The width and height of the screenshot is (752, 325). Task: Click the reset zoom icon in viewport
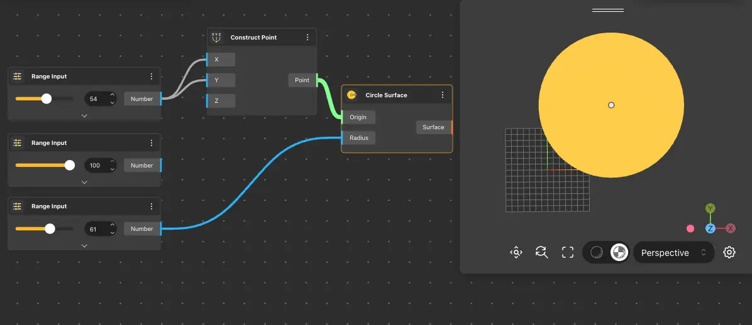pos(541,253)
